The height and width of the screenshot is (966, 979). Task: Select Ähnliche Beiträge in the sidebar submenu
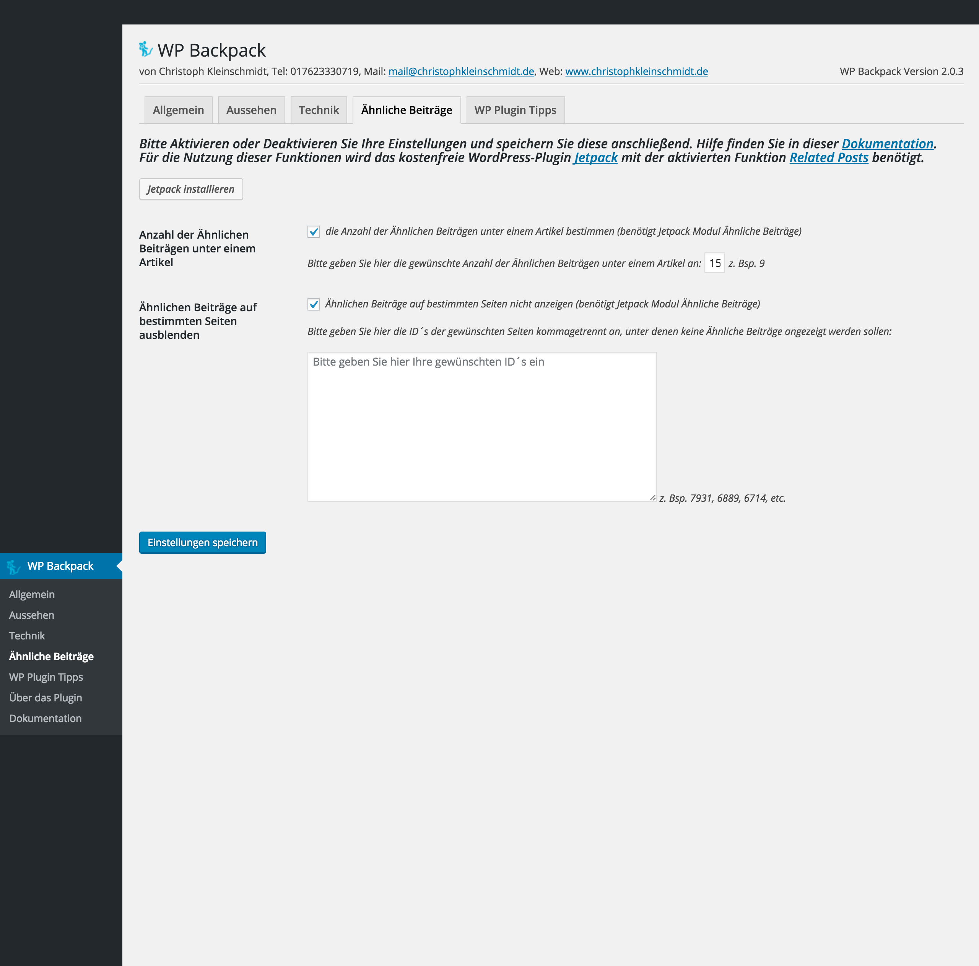click(51, 656)
